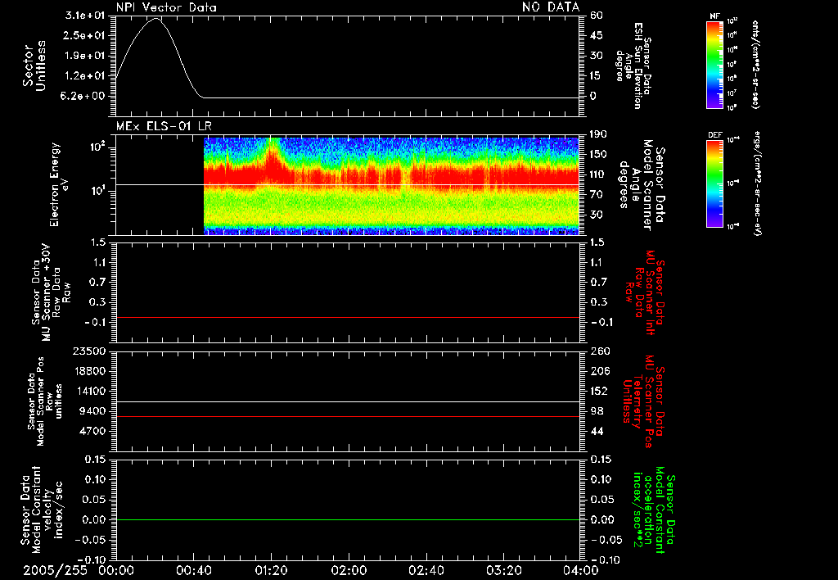Screen dimensions: 838x580
Task: Click the NF color bar units label
Action: 755,64
